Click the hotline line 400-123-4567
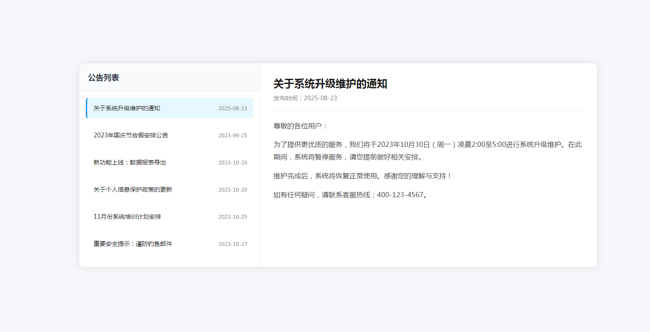650x332 pixels. (x=351, y=195)
